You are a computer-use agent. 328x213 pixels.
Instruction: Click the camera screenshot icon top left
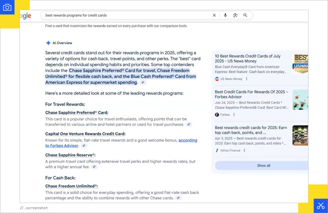click(x=7, y=7)
